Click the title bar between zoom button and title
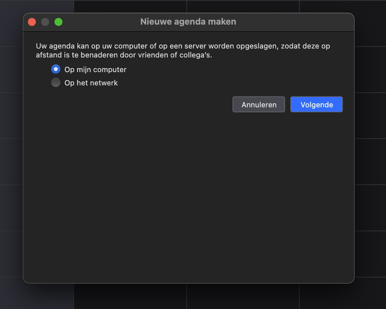The width and height of the screenshot is (386, 309). click(x=100, y=22)
